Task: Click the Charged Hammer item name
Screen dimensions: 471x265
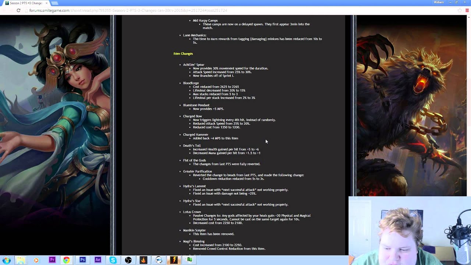Action: pos(196,135)
